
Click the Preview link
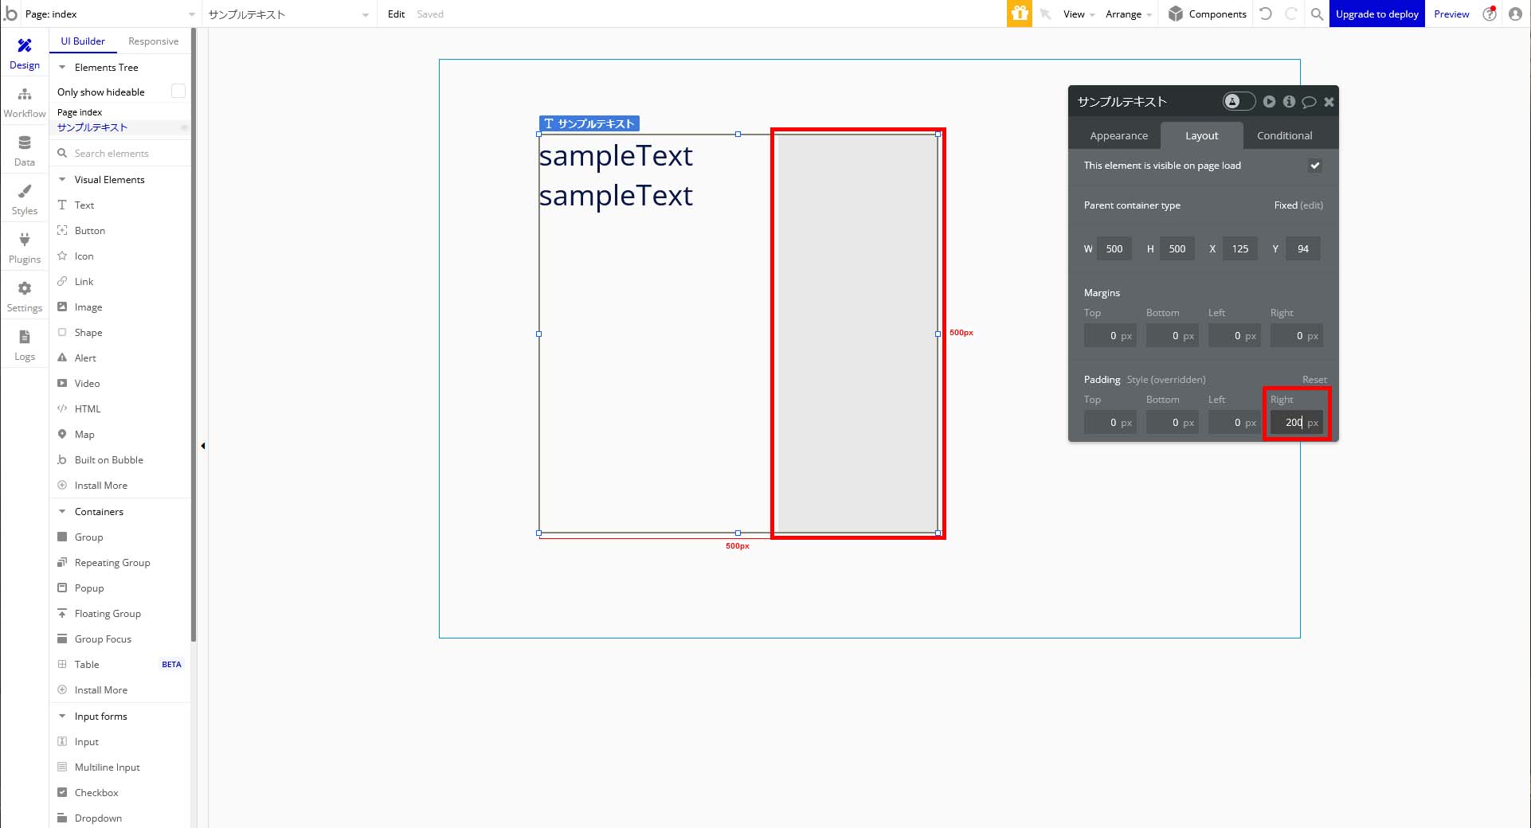[x=1451, y=14]
